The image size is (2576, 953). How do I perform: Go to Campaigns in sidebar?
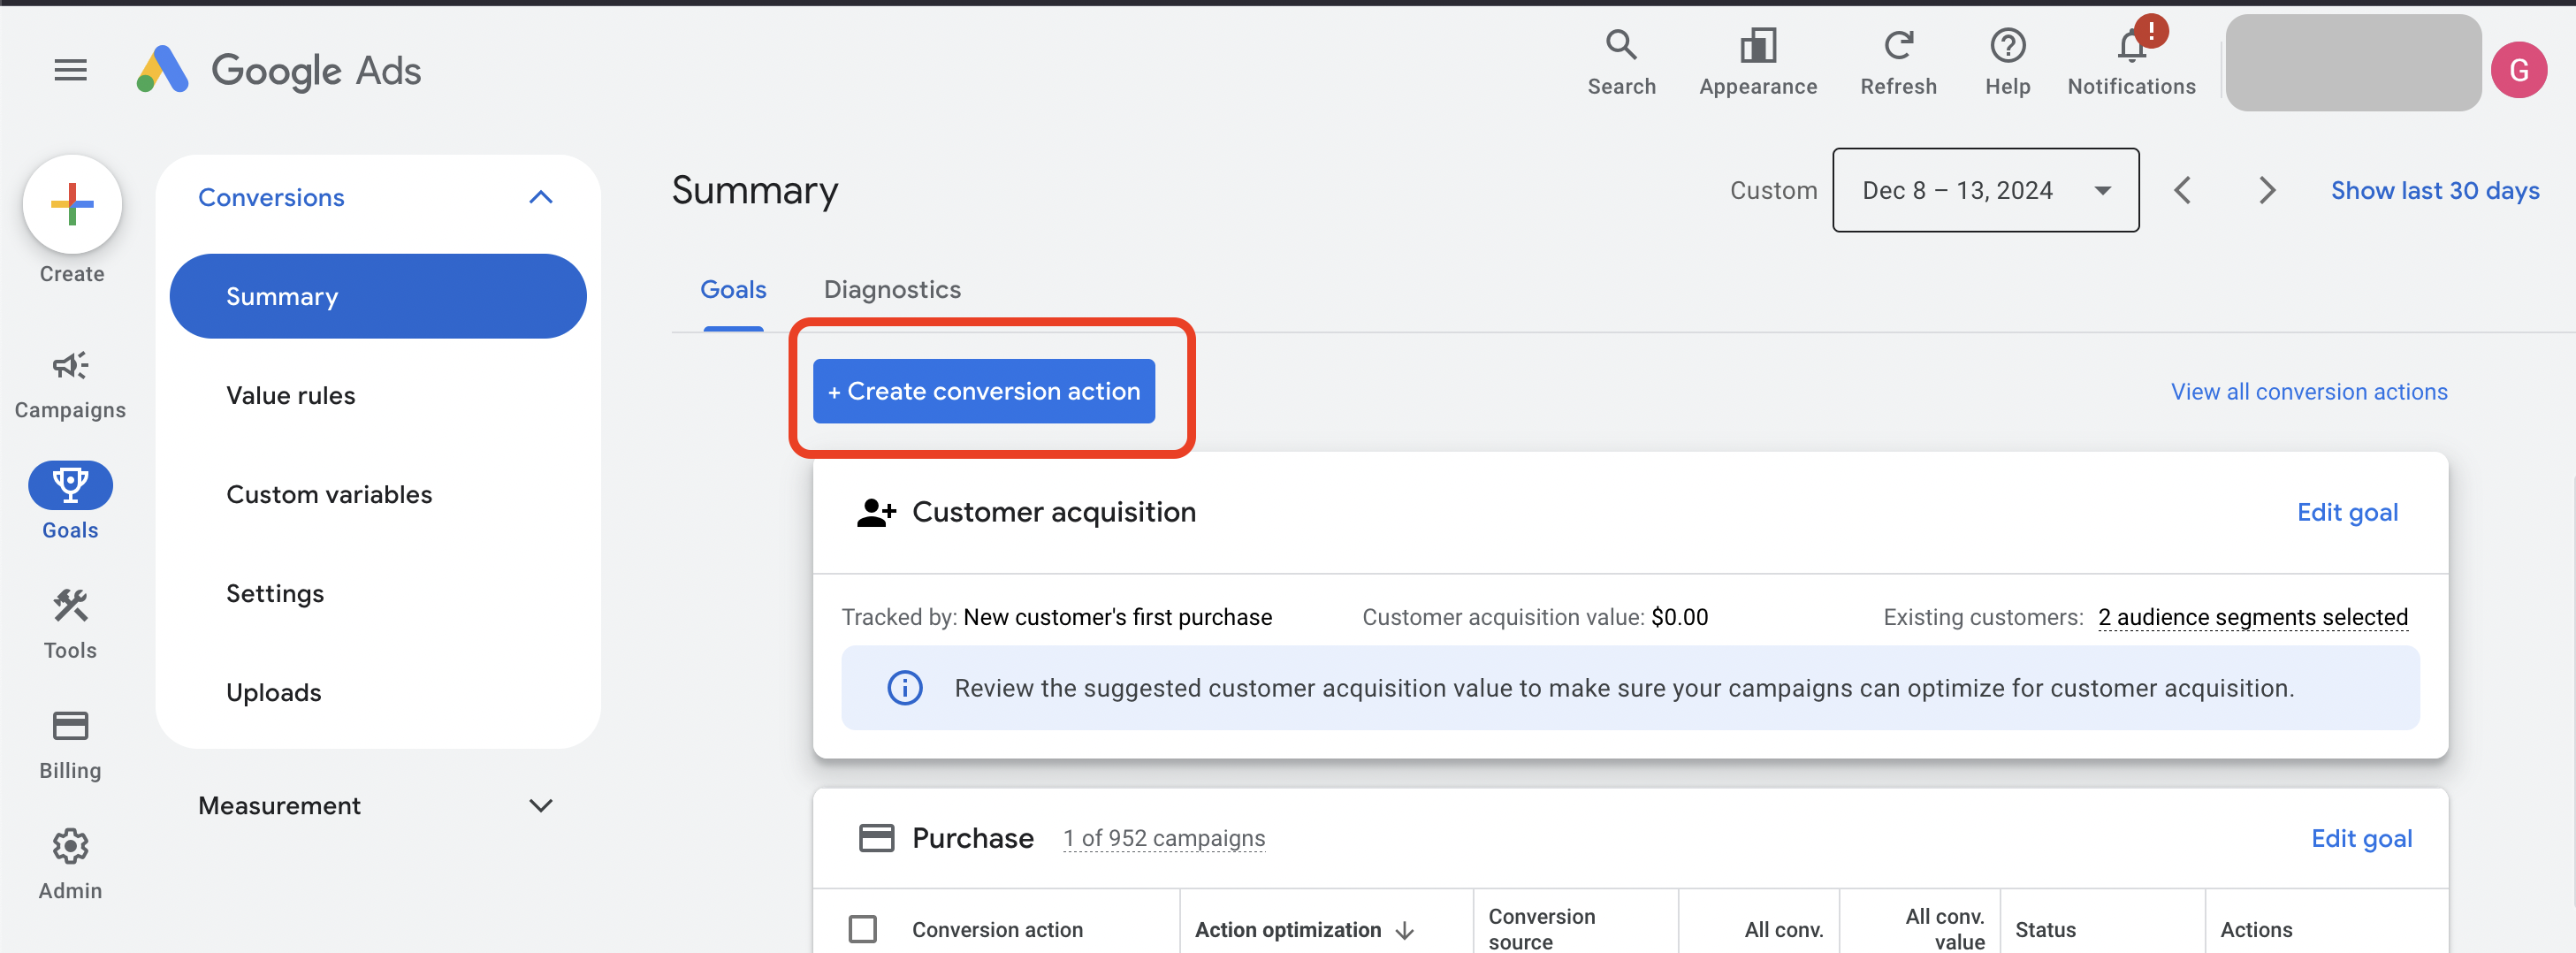point(70,384)
